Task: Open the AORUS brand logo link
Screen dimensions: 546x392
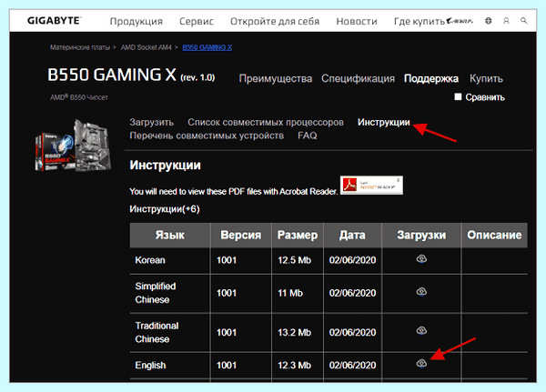Action: [x=460, y=21]
